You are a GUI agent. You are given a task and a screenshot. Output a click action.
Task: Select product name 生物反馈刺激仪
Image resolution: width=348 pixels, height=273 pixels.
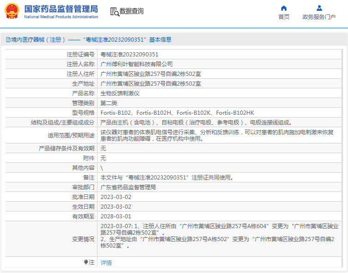click(x=120, y=93)
